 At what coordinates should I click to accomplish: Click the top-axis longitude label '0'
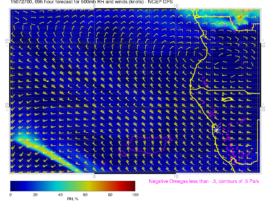pos(94,6)
